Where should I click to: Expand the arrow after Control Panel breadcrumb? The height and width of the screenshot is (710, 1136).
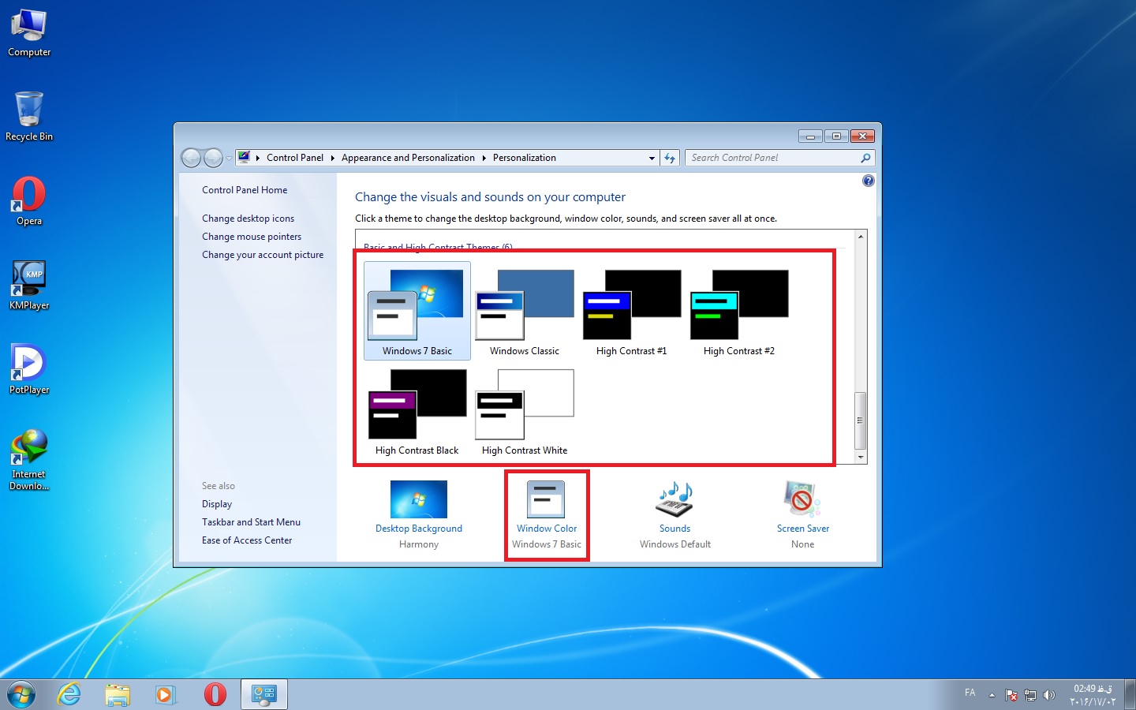pyautogui.click(x=333, y=158)
